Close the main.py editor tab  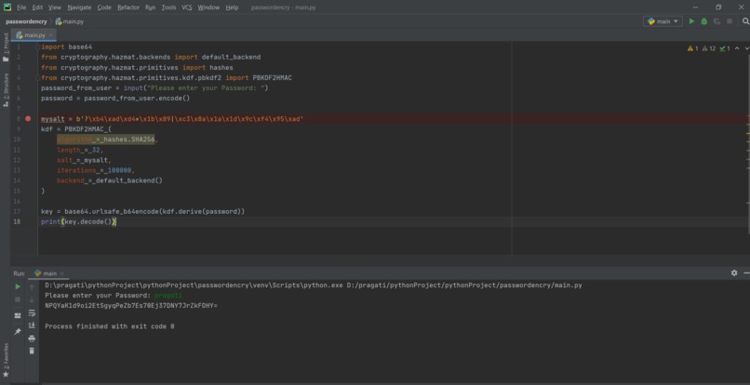50,35
